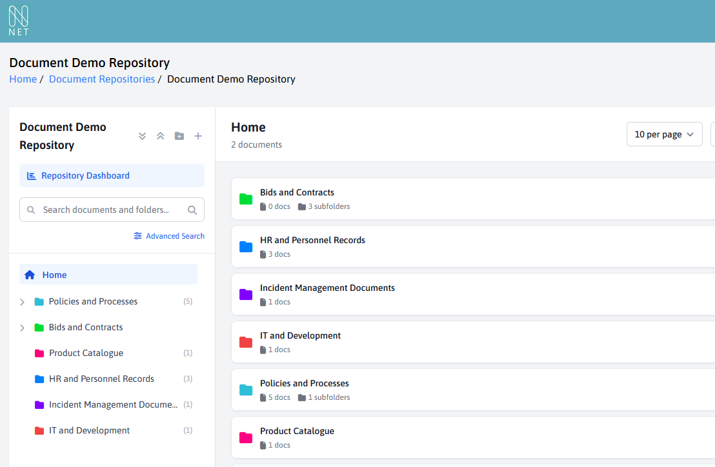Click the new folder icon in sidebar
This screenshot has height=467, width=715.
[x=179, y=136]
